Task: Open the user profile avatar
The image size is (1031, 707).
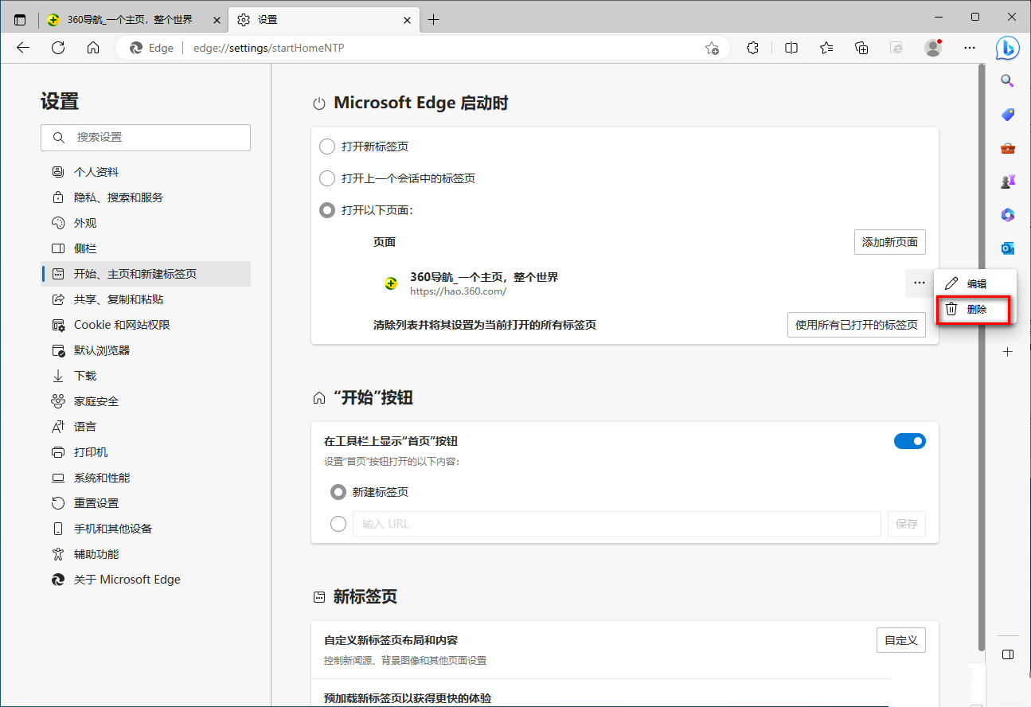Action: click(x=933, y=48)
